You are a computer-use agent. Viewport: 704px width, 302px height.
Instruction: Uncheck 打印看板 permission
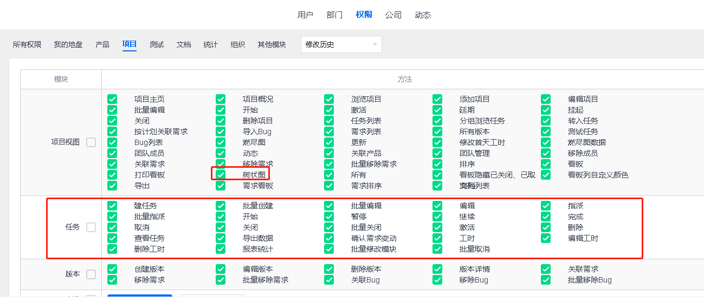tap(112, 175)
